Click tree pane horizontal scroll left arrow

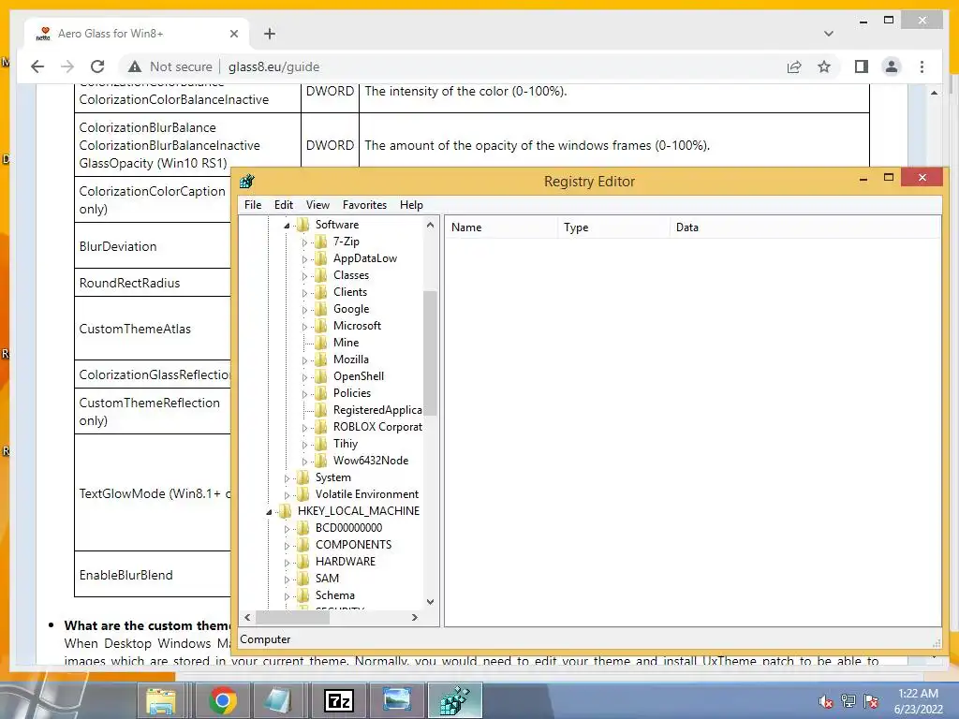247,618
